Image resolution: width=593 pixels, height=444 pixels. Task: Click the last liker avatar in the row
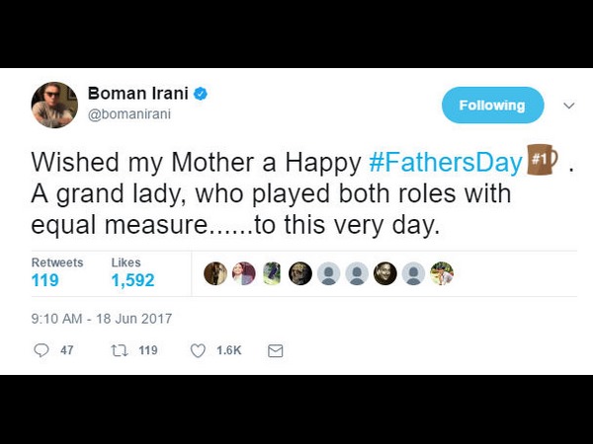[x=442, y=273]
